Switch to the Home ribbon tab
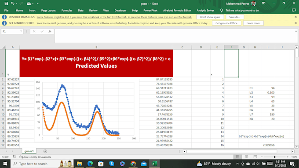299x168 pixels. [x=19, y=11]
